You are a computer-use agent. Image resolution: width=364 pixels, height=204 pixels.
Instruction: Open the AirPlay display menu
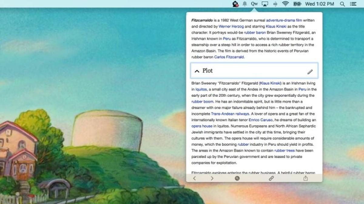[x=265, y=4]
